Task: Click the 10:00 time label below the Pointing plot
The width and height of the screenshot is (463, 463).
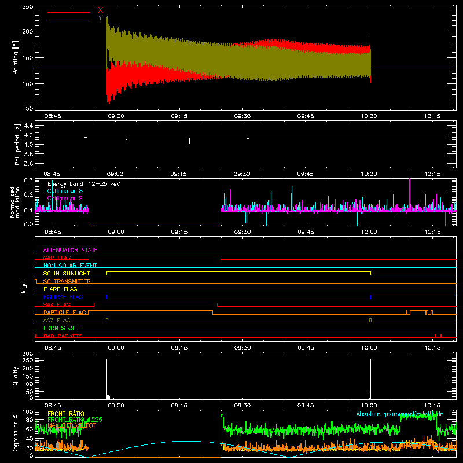Action: (369, 116)
